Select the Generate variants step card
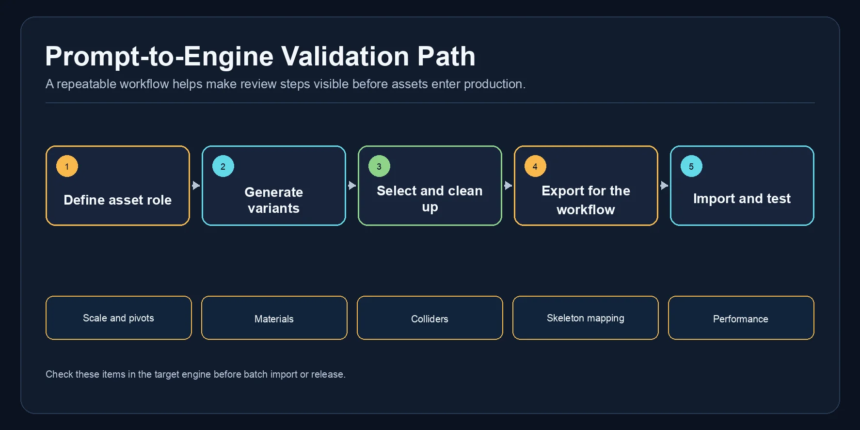This screenshot has width=860, height=430. coord(274,186)
